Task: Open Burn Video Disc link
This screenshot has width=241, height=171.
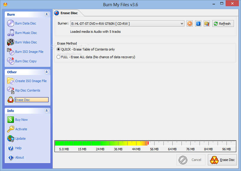Action: click(x=26, y=42)
